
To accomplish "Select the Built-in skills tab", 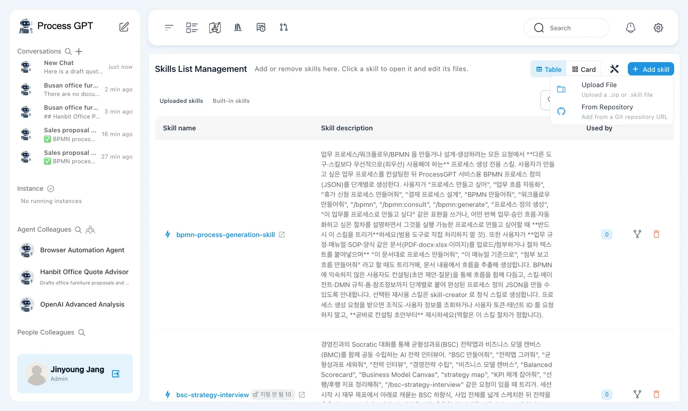I will coord(231,101).
